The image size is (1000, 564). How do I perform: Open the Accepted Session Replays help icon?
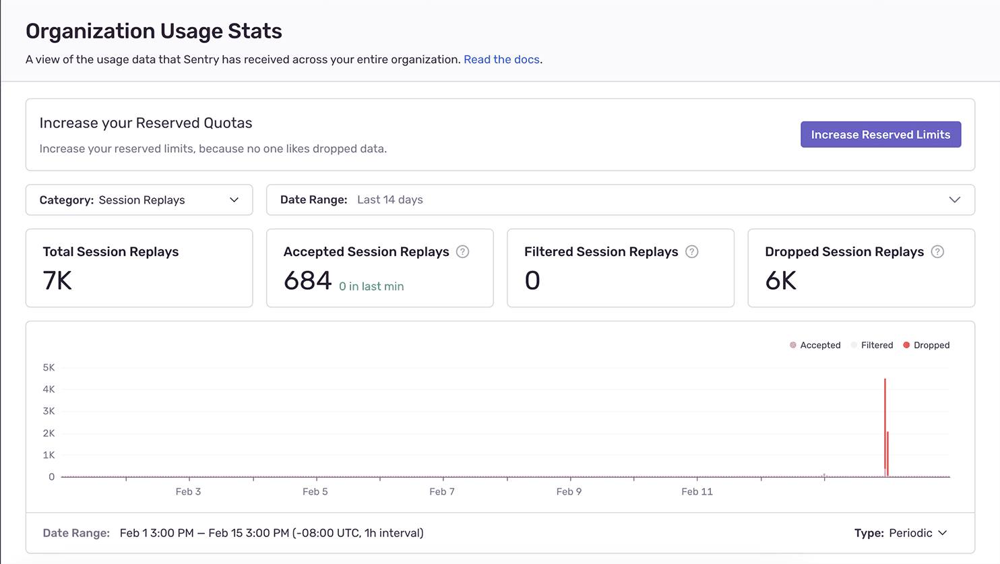coord(462,252)
